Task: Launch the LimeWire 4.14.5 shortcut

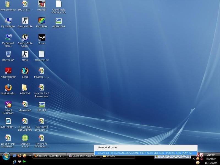Action: coord(25,141)
